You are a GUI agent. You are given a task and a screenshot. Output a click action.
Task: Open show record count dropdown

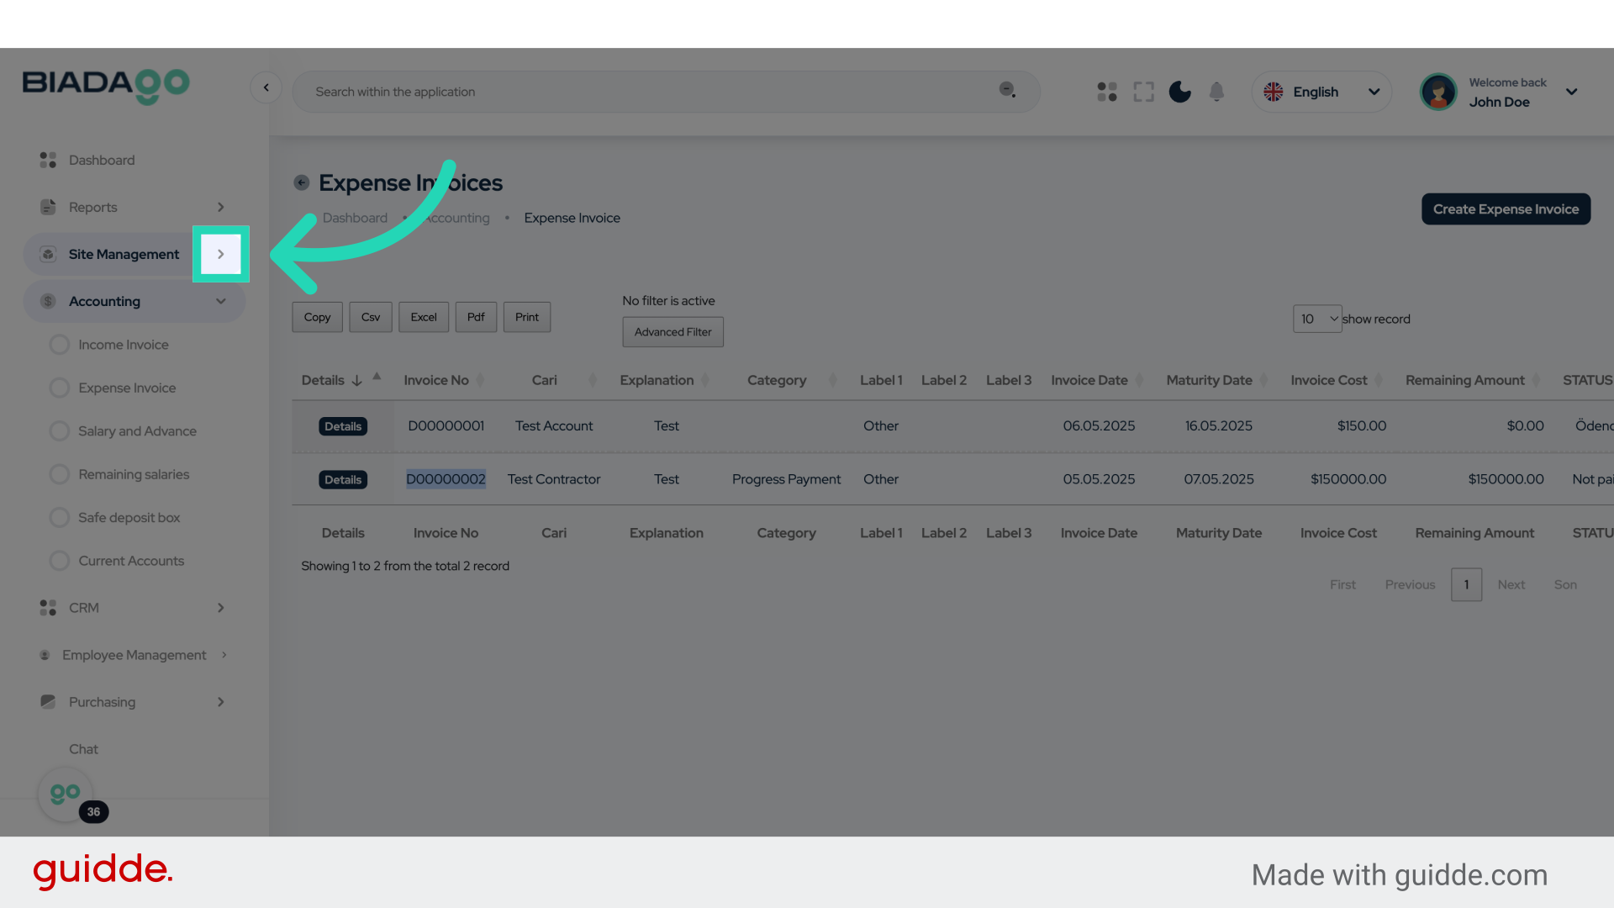(x=1316, y=319)
